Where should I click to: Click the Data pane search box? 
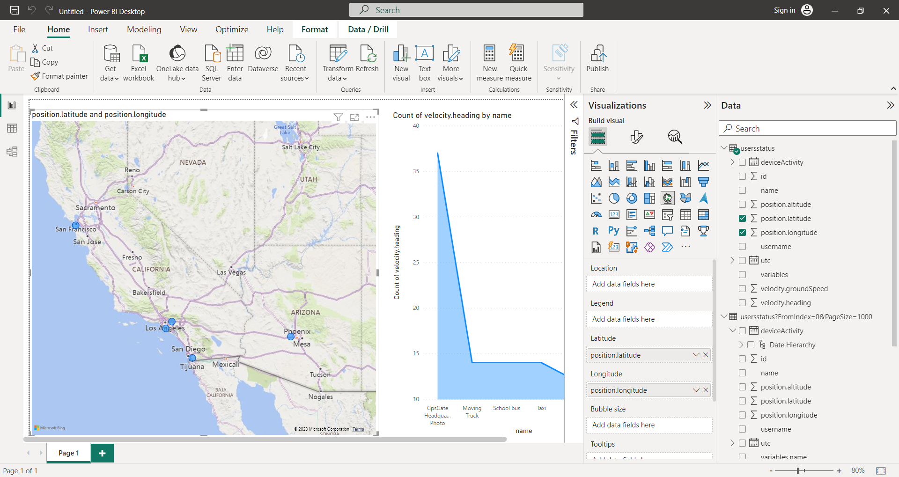pos(807,128)
